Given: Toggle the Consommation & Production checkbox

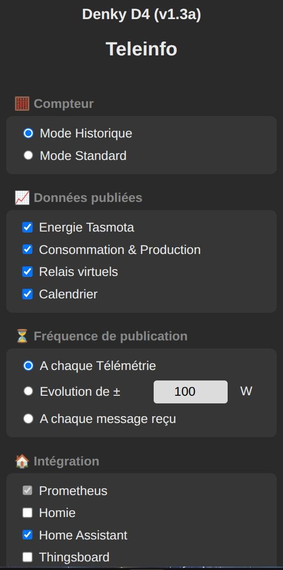Looking at the screenshot, I should [28, 250].
